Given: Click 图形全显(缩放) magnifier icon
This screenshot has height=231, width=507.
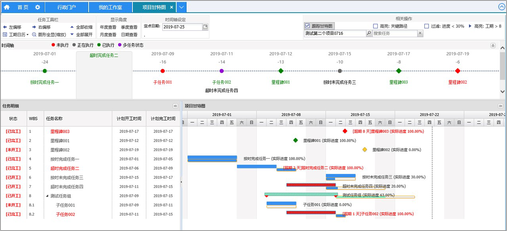Looking at the screenshot, I should point(34,34).
